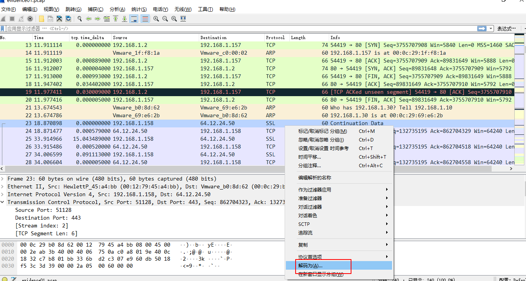
Task: Sort by tcp.time_delta column header
Action: point(90,38)
